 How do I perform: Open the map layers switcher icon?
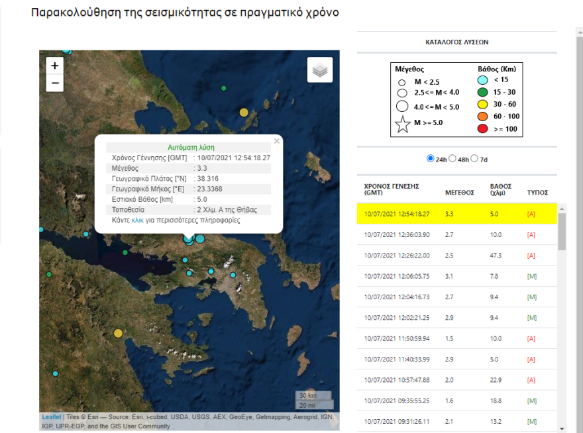(320, 70)
